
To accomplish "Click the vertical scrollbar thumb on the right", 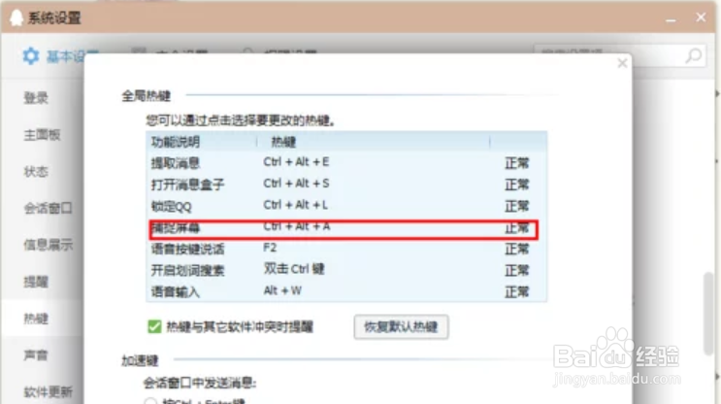I will click(x=708, y=314).
